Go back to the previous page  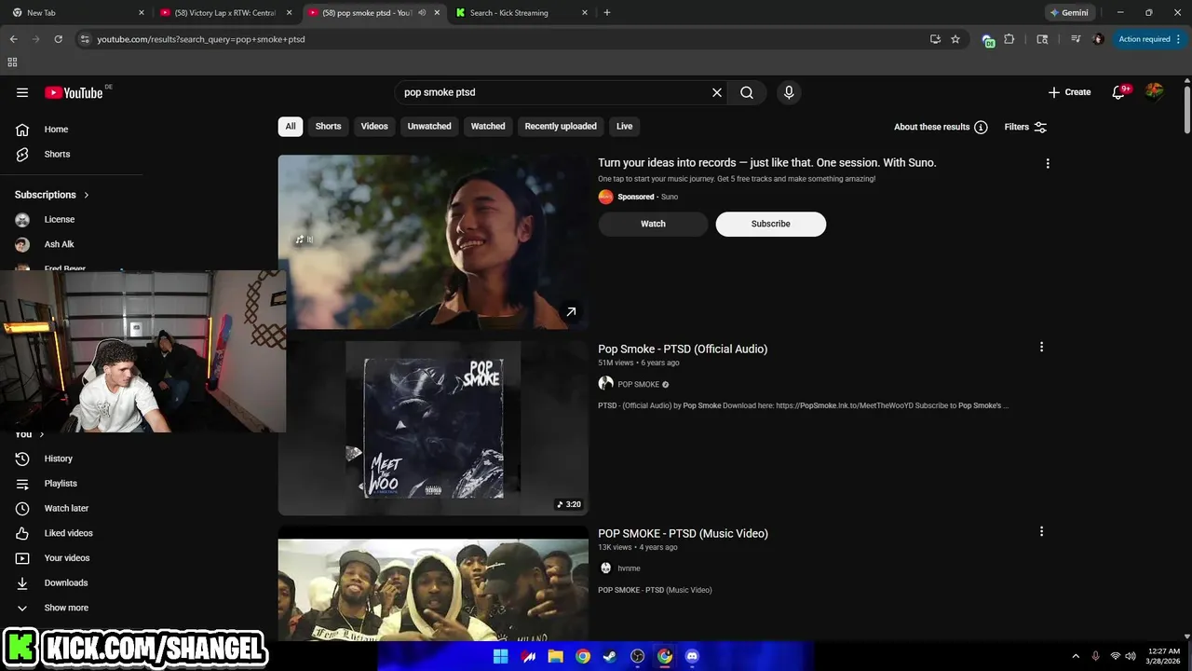[13, 39]
